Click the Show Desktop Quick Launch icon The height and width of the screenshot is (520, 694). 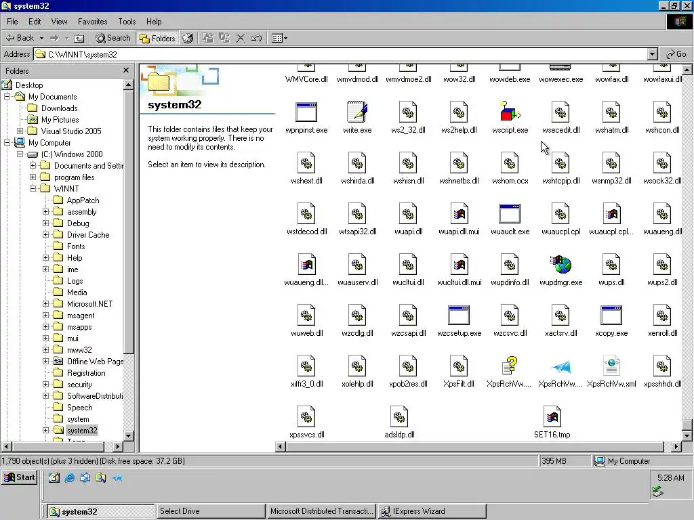[x=54, y=477]
